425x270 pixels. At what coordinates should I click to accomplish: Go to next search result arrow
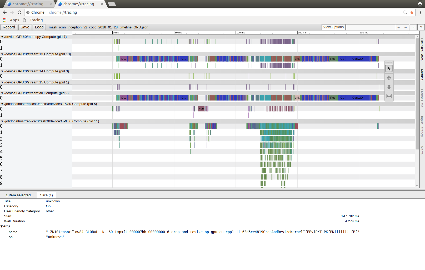coord(406,27)
